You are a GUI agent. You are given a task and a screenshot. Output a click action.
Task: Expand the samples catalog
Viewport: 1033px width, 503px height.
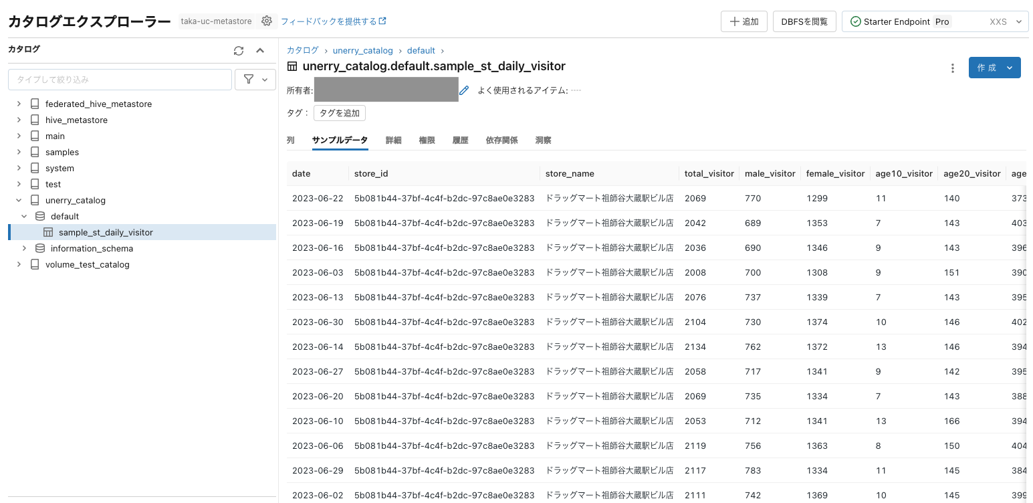pyautogui.click(x=19, y=152)
